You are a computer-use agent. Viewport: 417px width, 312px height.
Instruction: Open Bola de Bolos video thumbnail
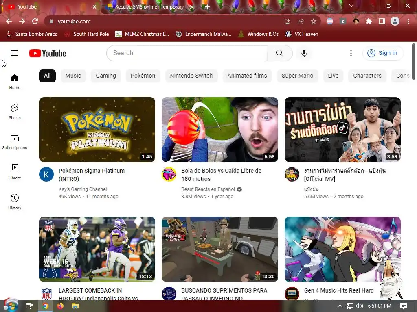[x=220, y=130]
